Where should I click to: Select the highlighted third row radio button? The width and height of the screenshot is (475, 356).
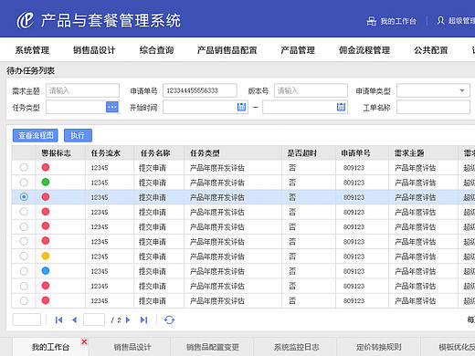tap(24, 197)
